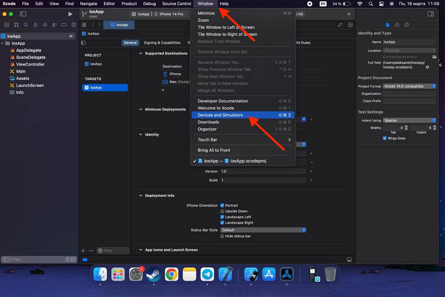
Task: Uncheck the Portrait orientation checkbox
Action: (x=222, y=205)
